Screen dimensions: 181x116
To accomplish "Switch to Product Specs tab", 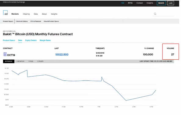I will tap(9, 40).
